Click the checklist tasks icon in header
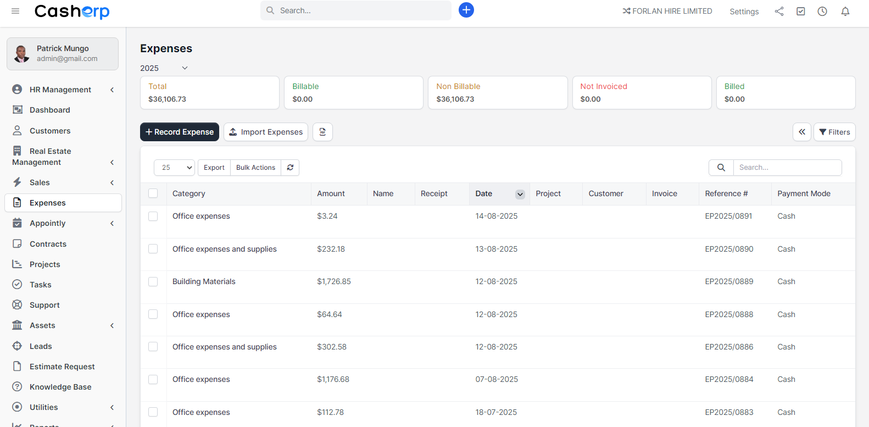869x427 pixels. [800, 12]
